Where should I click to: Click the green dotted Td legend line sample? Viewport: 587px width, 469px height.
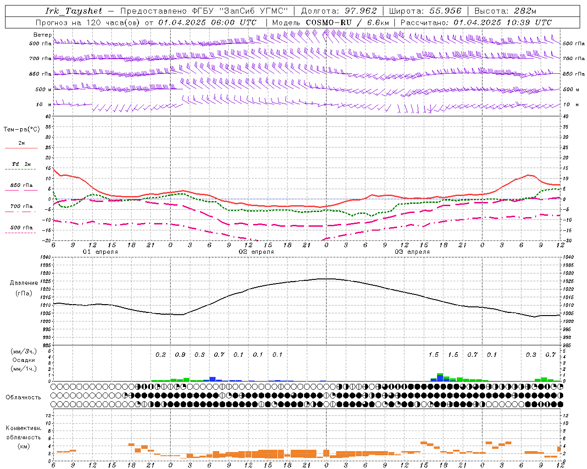pos(21,169)
